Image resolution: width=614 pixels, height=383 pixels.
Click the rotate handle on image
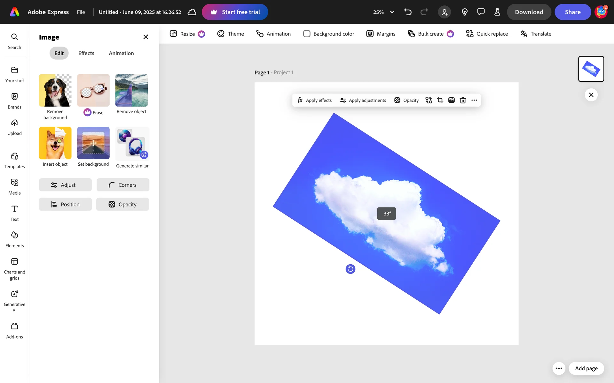coord(350,269)
